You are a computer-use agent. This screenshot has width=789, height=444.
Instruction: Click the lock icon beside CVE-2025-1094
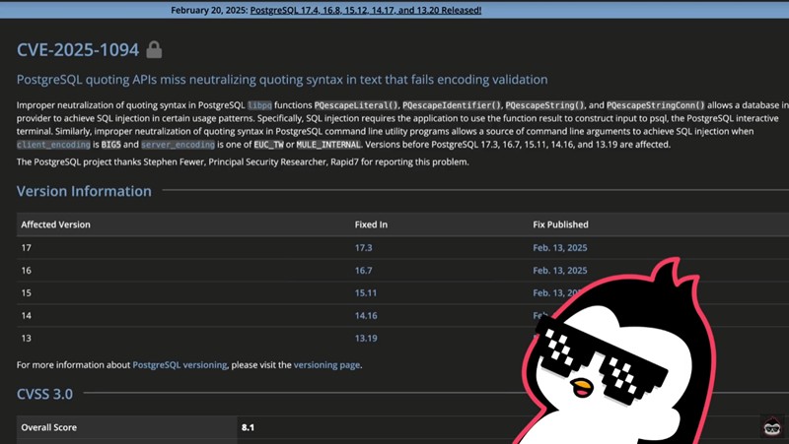pos(154,50)
